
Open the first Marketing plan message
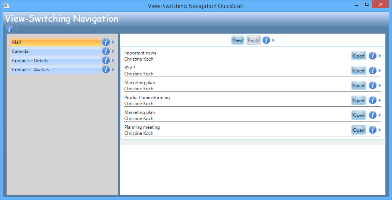click(358, 85)
